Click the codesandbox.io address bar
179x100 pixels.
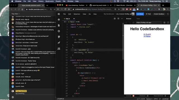[x=94, y=9]
